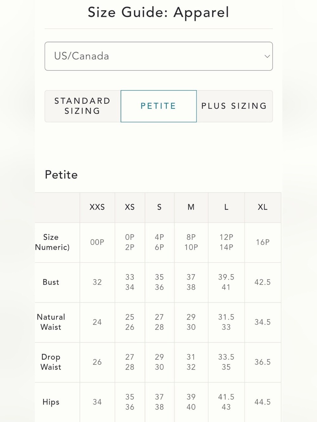Click the Natural Waist row label

pyautogui.click(x=51, y=322)
